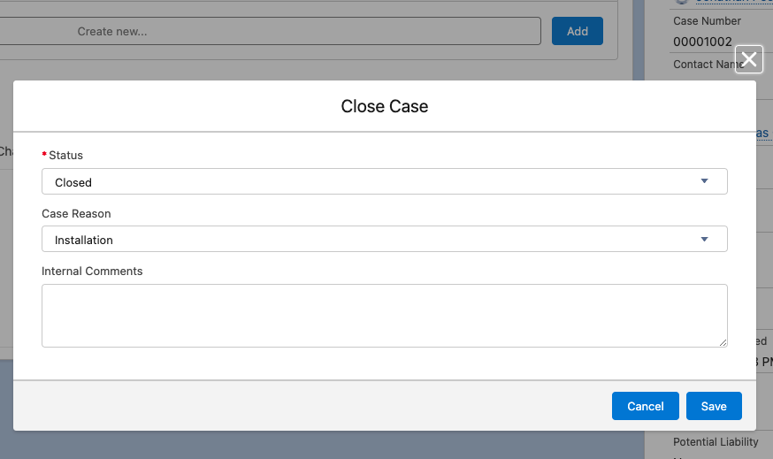Screen dimensions: 773x459
Task: Open the Status picklist showing Closed
Action: coord(385,181)
